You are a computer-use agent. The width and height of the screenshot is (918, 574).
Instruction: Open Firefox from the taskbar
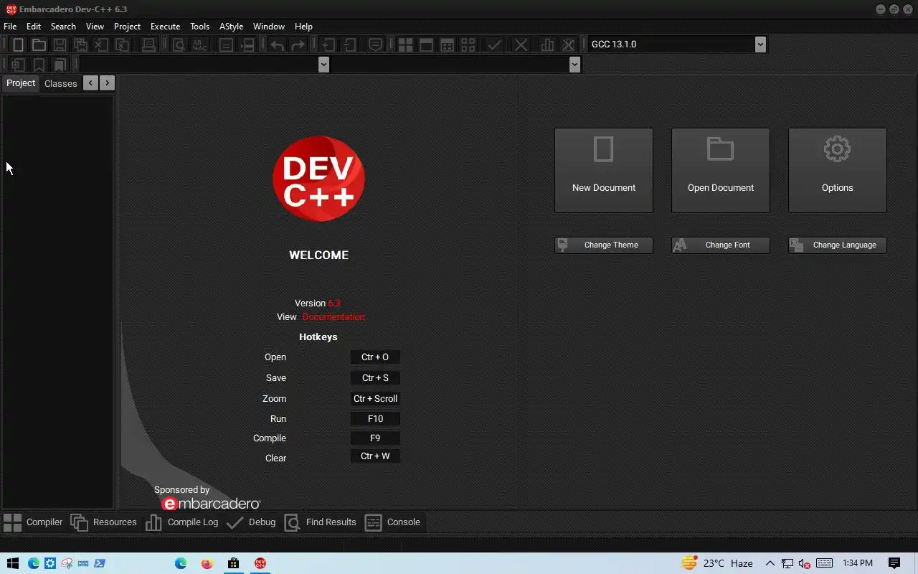[207, 563]
